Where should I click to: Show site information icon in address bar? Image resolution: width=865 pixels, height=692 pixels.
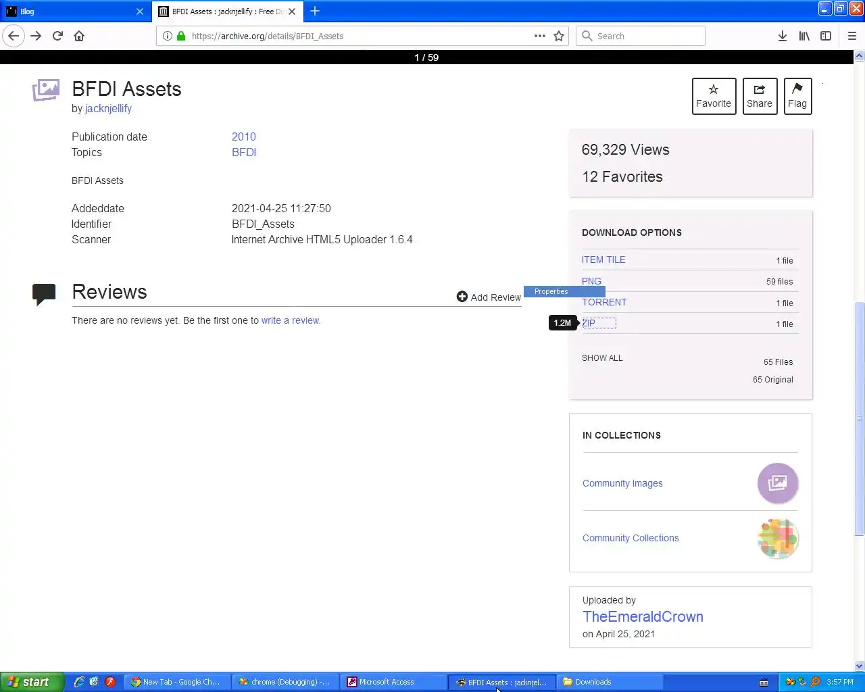[167, 36]
